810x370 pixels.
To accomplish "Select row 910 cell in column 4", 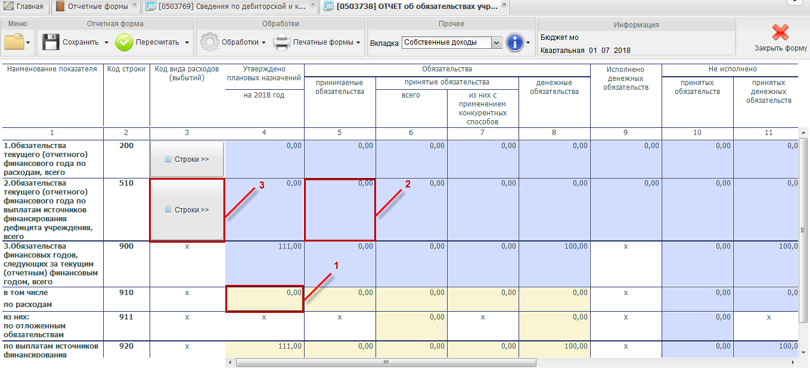I will (265, 299).
